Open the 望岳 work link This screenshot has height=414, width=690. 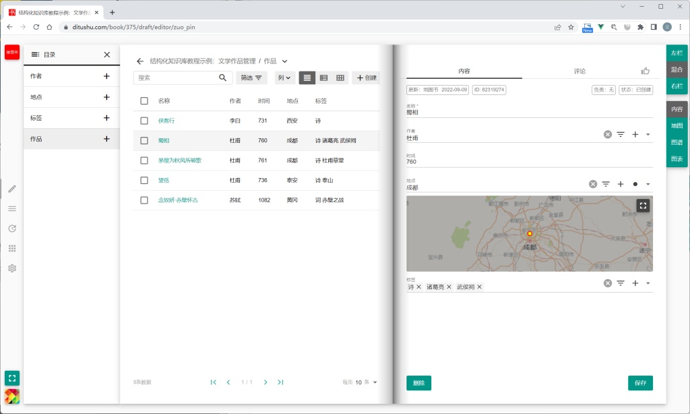(x=164, y=180)
